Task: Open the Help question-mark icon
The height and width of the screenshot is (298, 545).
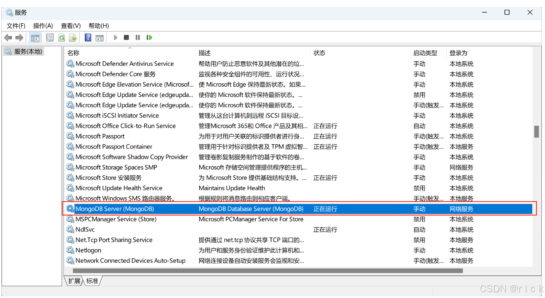Action: click(x=88, y=38)
